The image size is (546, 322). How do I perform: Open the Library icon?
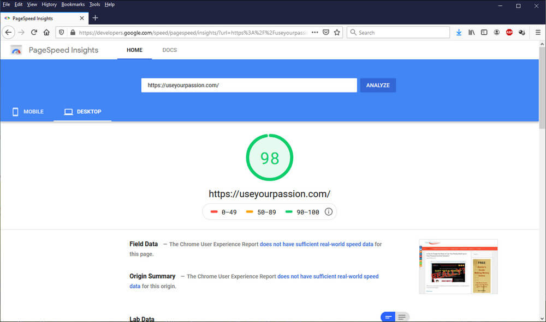pos(472,32)
